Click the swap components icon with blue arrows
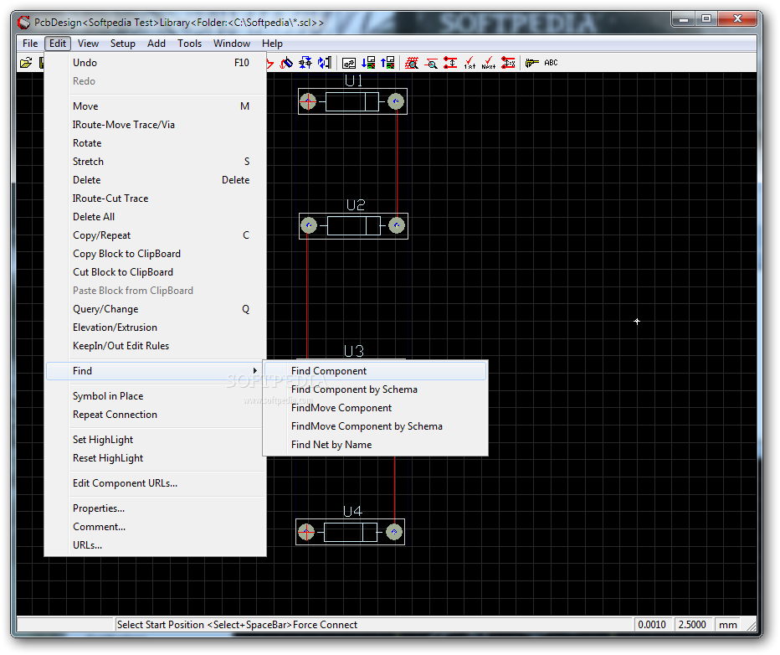780x655 pixels. (x=305, y=63)
